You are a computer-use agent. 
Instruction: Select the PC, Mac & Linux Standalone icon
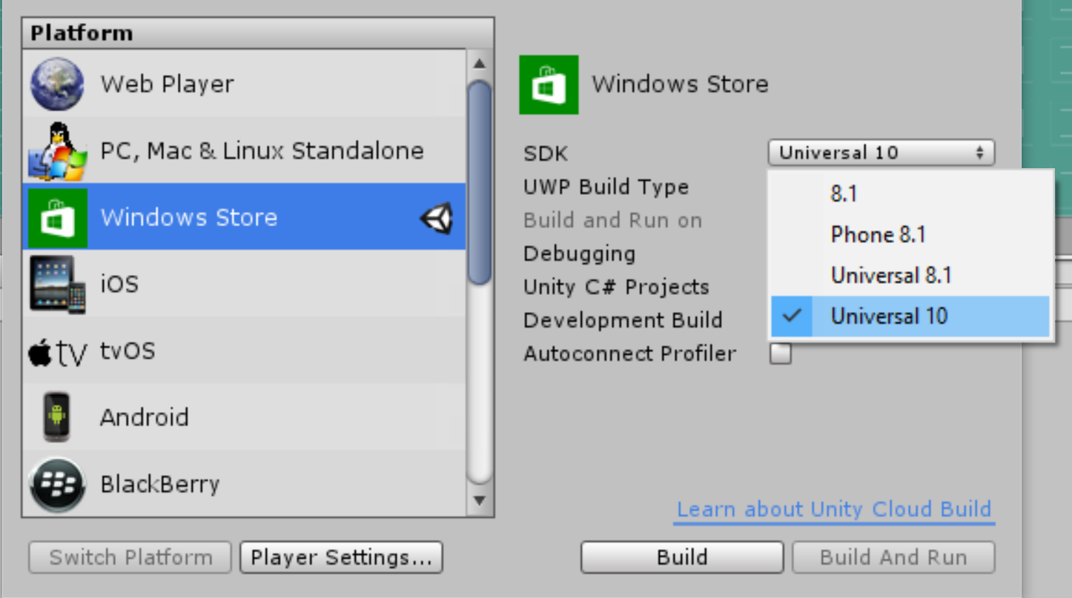tap(57, 151)
